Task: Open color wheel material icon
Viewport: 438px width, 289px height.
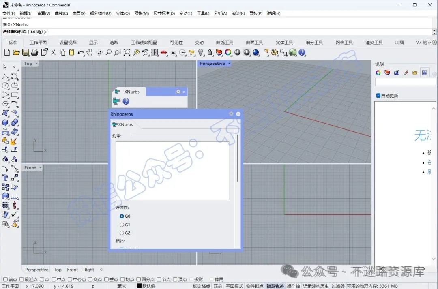Action: [x=228, y=52]
